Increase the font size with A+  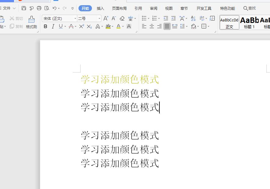coord(105,18)
